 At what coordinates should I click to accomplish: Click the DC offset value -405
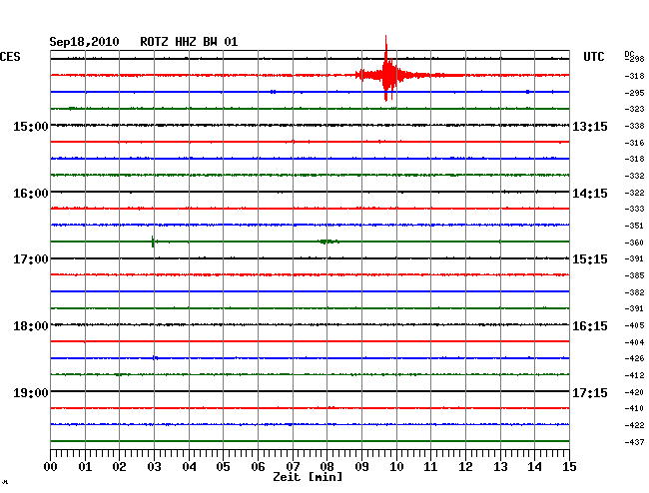click(634, 325)
